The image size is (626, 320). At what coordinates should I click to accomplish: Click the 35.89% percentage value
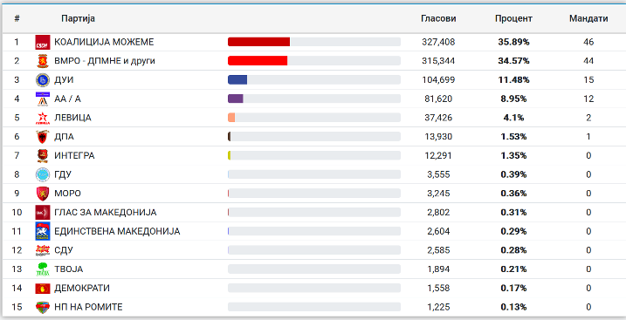click(513, 42)
